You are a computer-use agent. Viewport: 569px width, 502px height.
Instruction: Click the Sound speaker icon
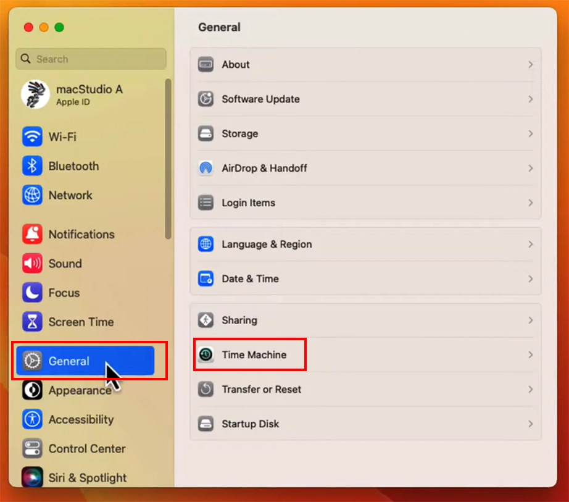click(x=32, y=264)
